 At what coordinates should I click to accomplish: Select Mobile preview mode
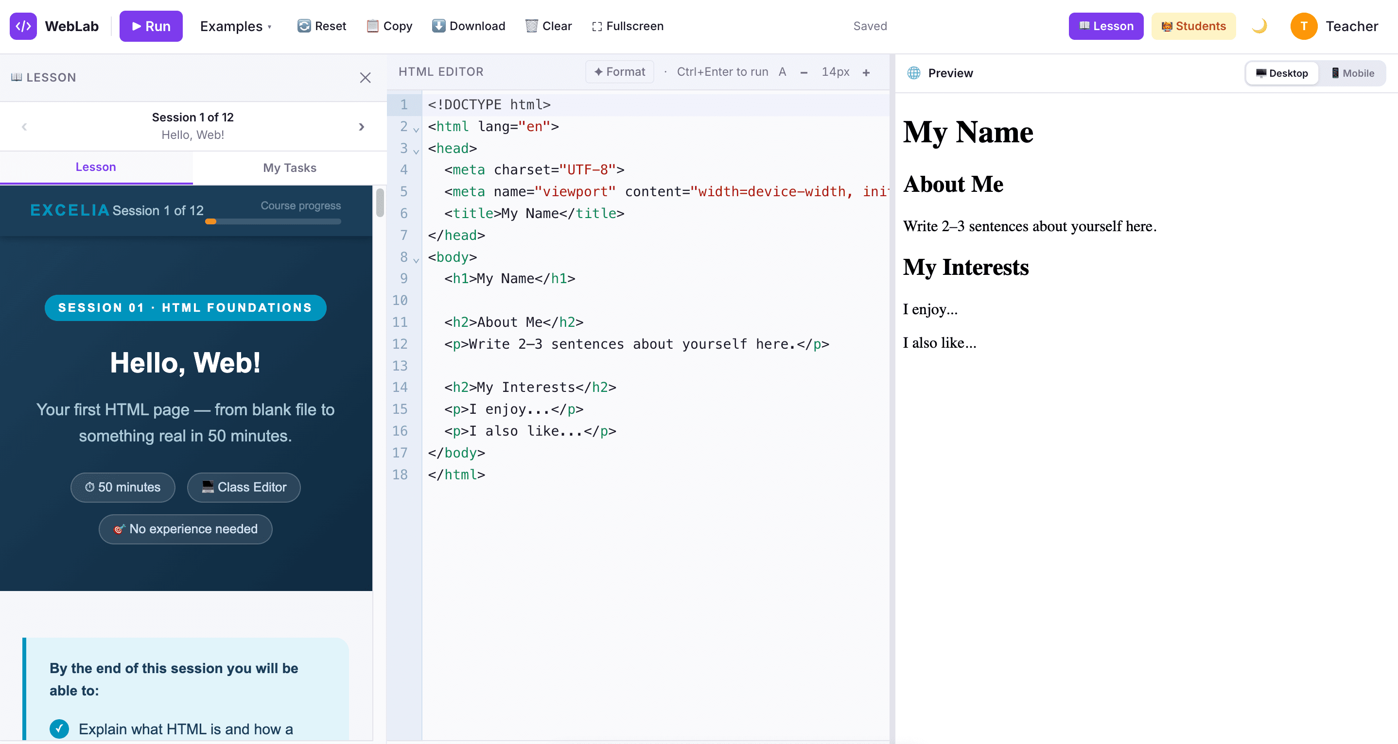[x=1352, y=73]
